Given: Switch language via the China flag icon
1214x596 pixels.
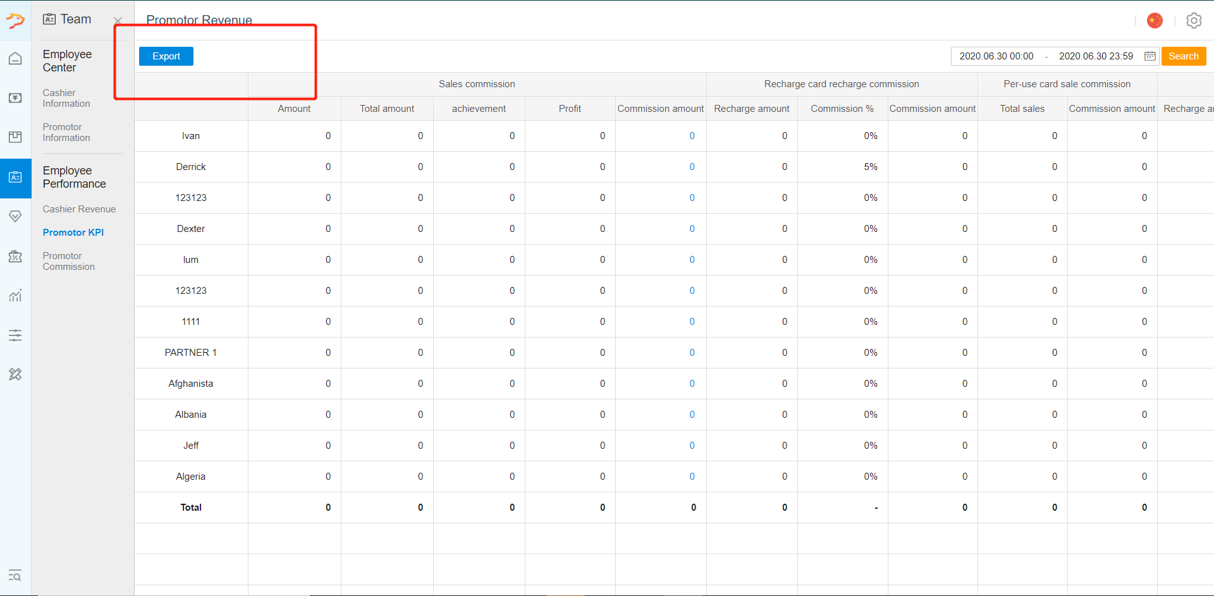Looking at the screenshot, I should pyautogui.click(x=1155, y=21).
